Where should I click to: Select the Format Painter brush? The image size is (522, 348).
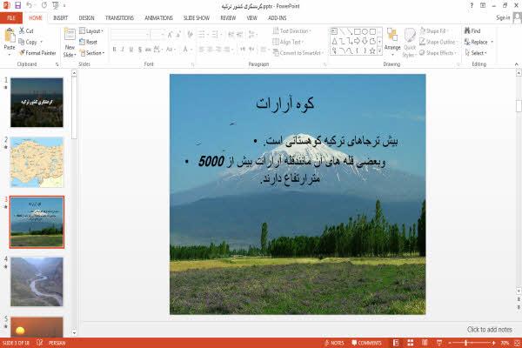click(37, 53)
